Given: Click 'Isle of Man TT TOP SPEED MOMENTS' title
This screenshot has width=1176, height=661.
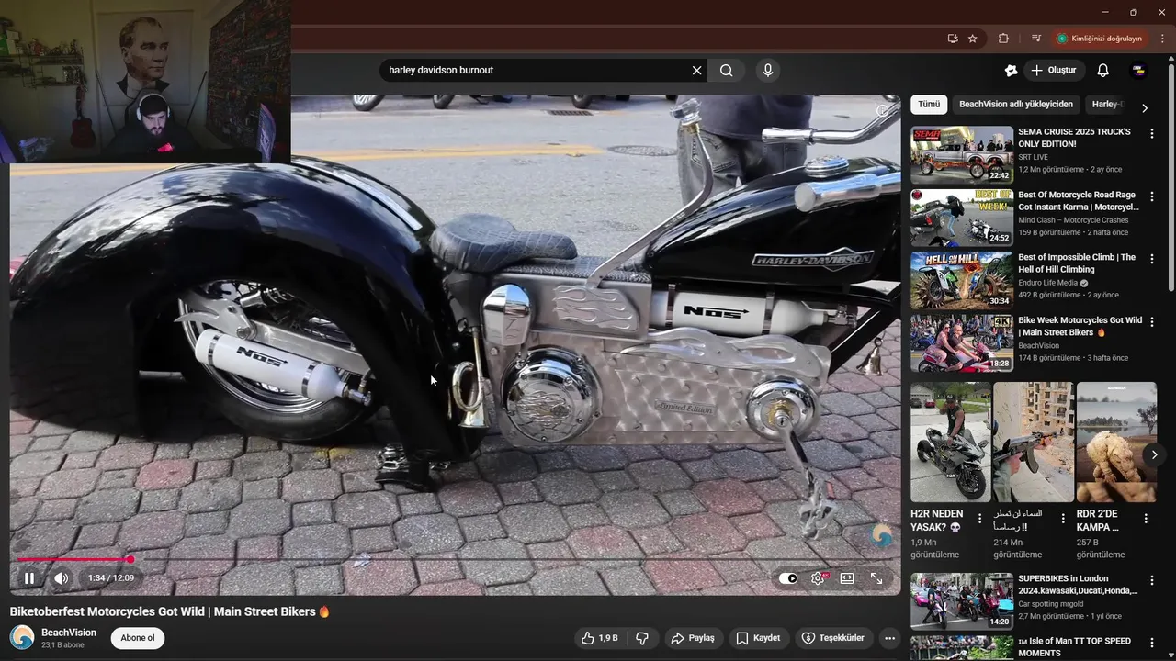Looking at the screenshot, I should [1075, 647].
